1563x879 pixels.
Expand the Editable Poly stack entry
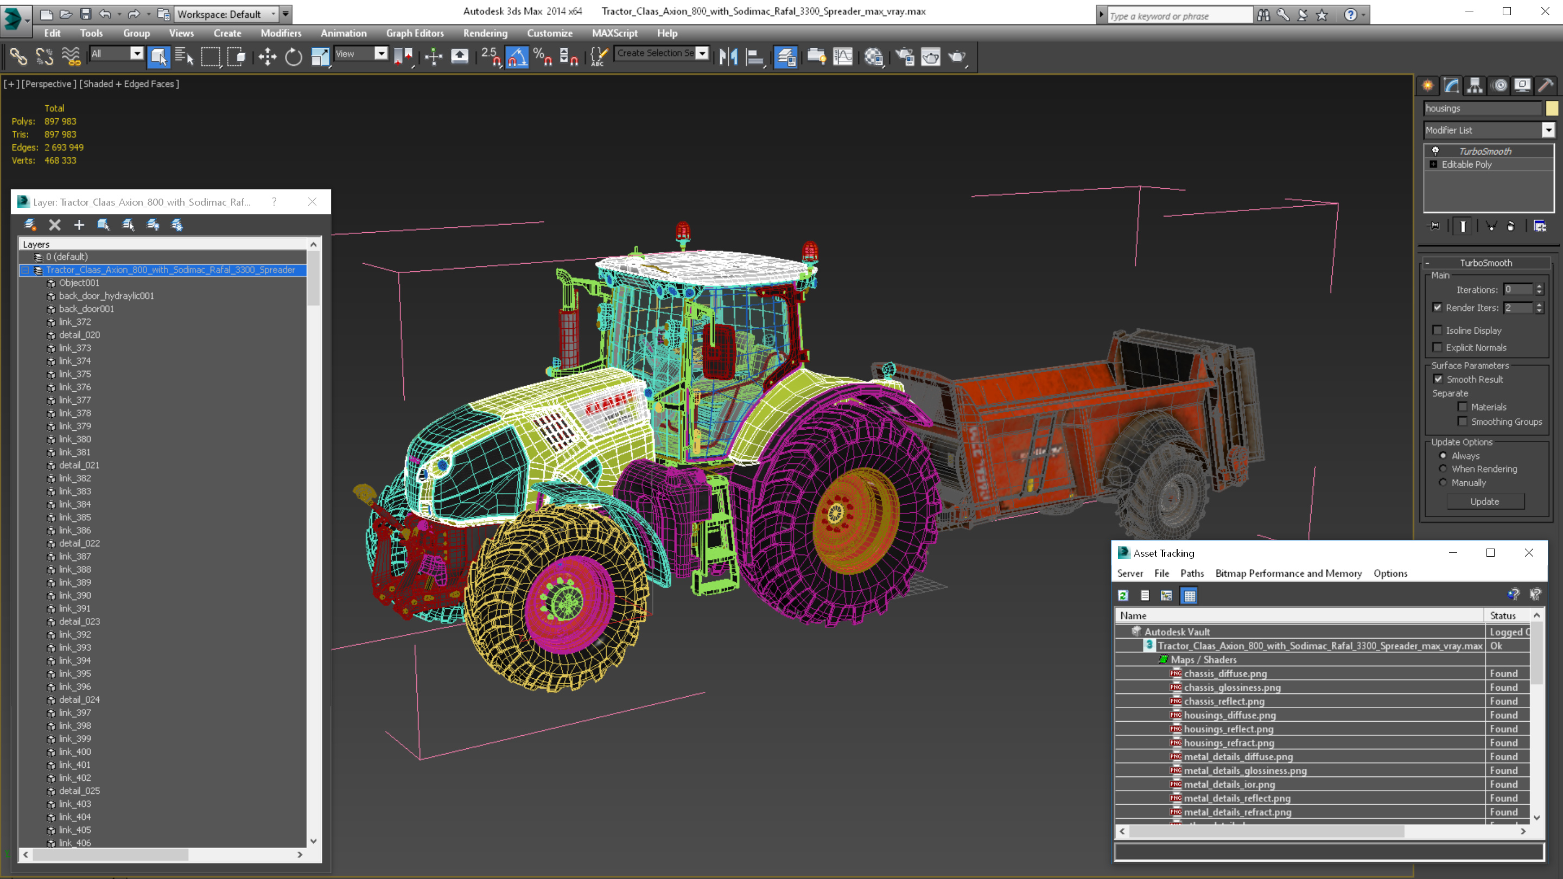[1433, 164]
